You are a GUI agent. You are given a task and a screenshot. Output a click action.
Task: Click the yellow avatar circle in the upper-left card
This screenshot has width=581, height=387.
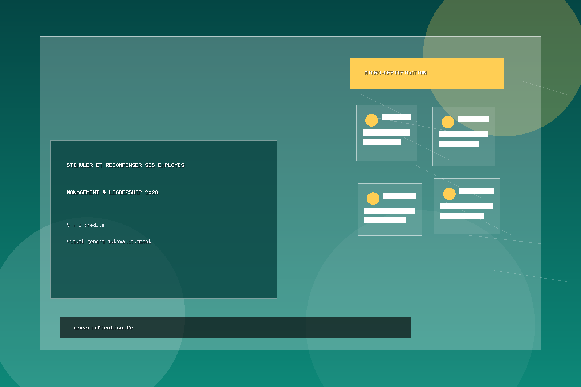371,120
